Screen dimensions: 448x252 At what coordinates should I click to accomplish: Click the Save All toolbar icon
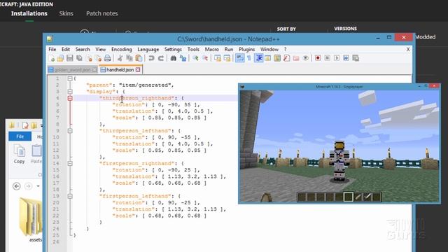[79, 58]
